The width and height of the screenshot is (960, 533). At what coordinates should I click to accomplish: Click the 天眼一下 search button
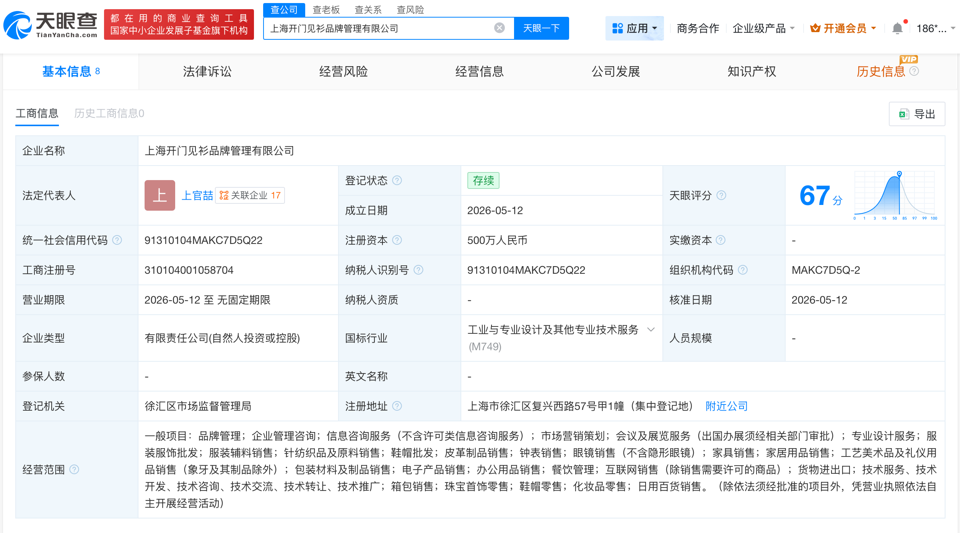tap(541, 28)
